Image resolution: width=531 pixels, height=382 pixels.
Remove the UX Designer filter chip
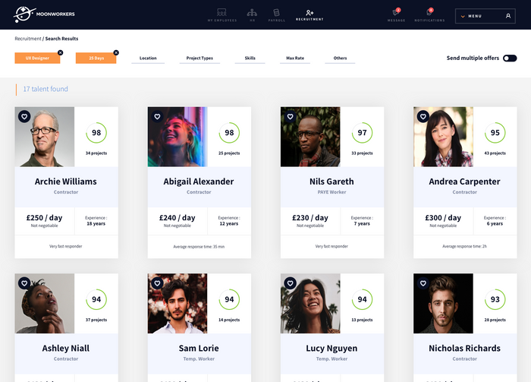tap(60, 52)
